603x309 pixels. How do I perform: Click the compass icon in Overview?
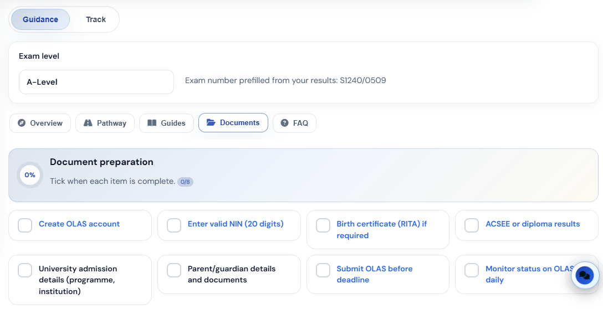22,123
